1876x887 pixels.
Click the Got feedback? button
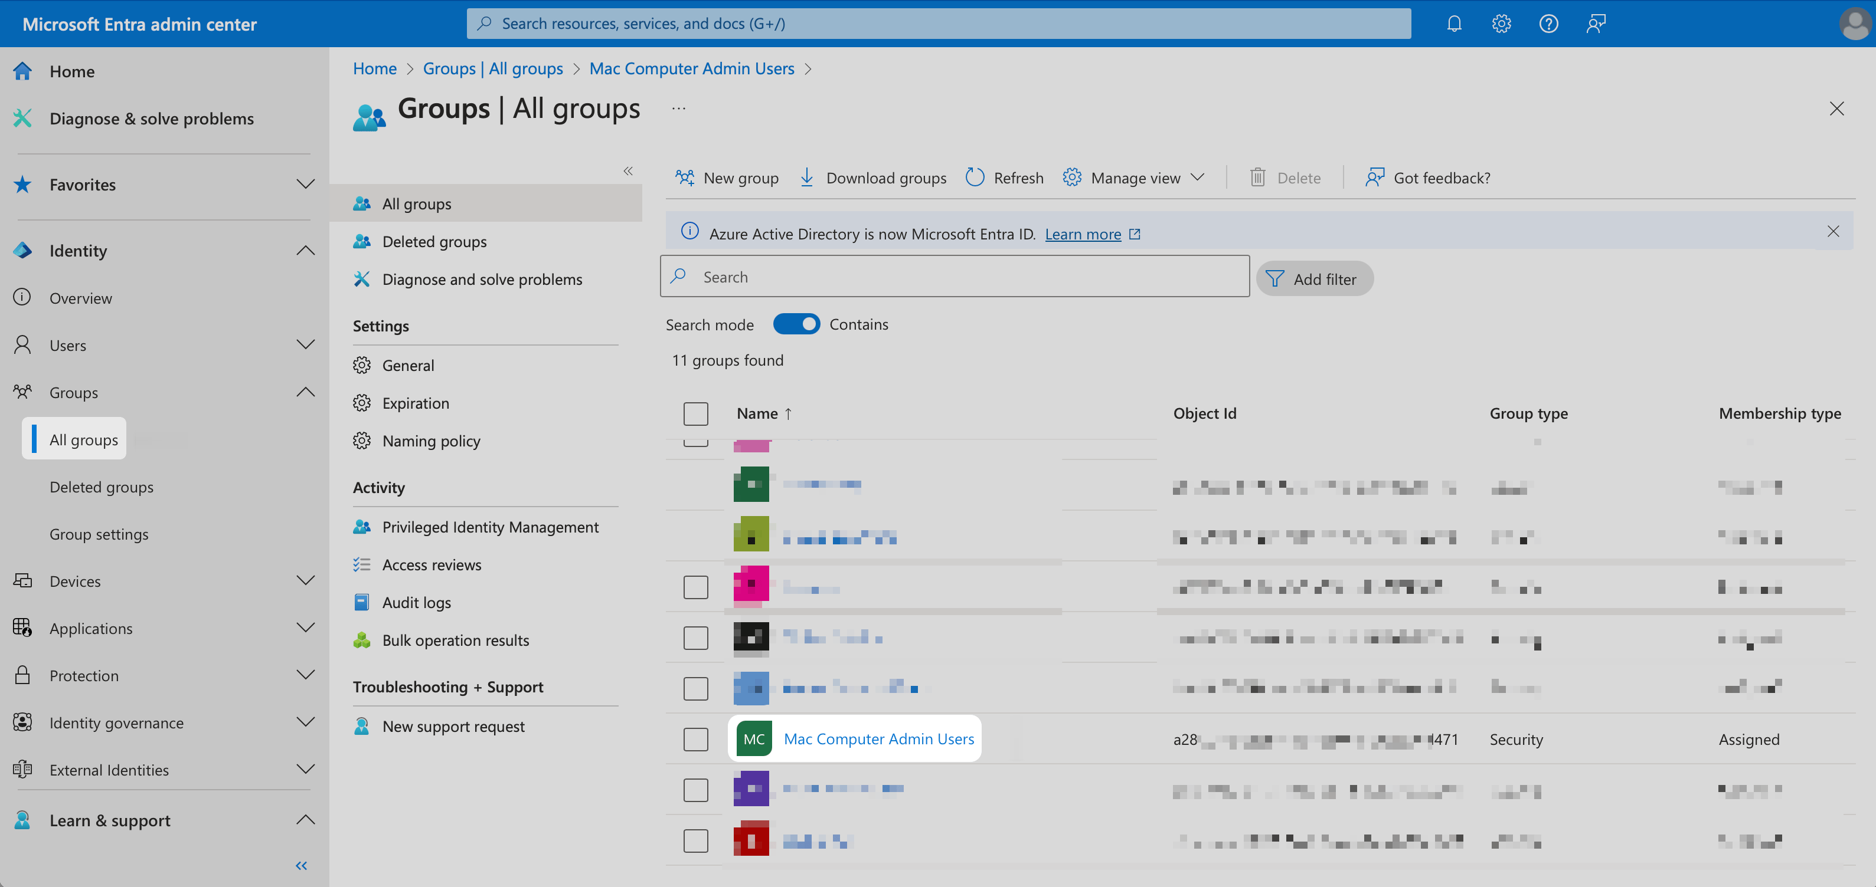click(1428, 177)
